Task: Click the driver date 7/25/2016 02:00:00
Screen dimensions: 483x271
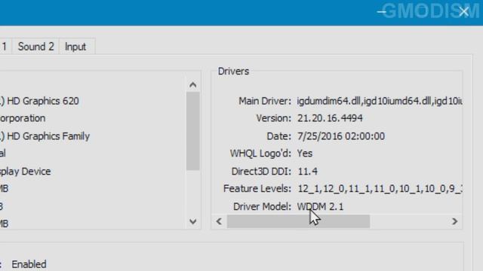Action: click(341, 136)
